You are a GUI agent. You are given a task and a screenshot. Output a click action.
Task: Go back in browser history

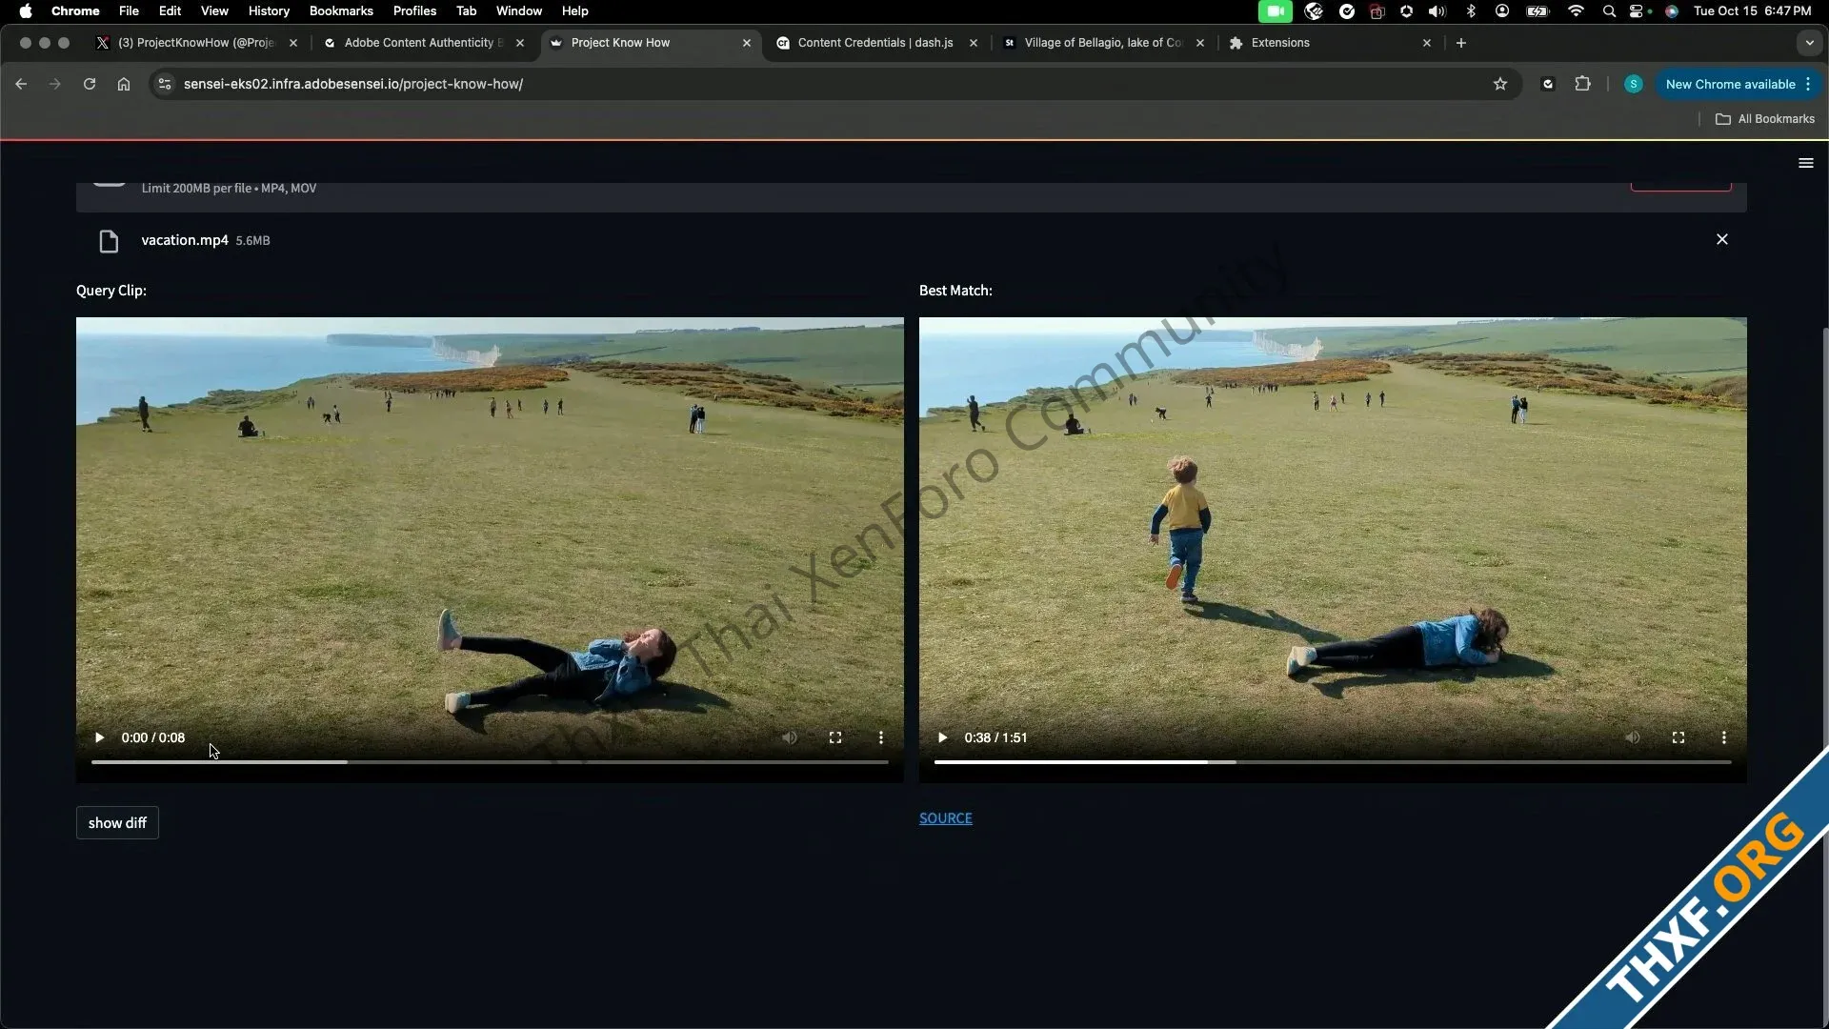(x=21, y=84)
